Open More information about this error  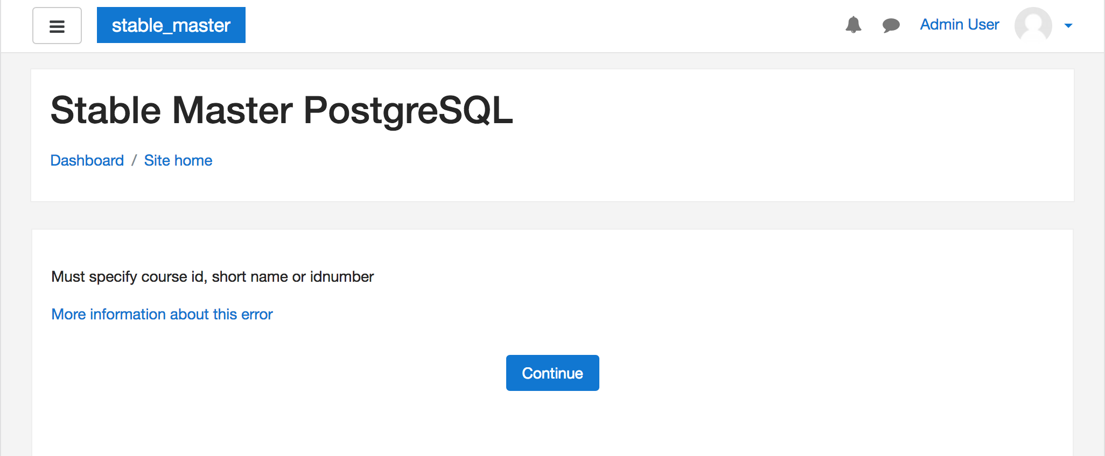click(162, 314)
